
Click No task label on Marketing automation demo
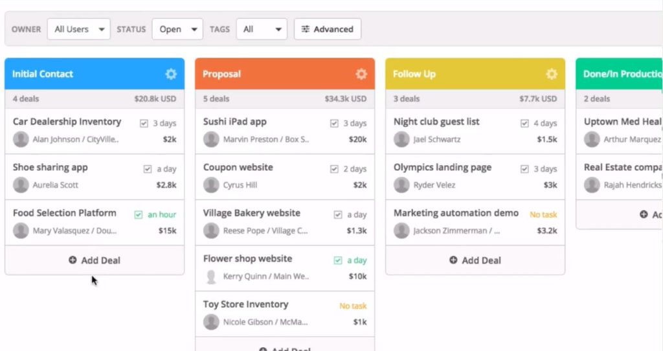tap(543, 214)
